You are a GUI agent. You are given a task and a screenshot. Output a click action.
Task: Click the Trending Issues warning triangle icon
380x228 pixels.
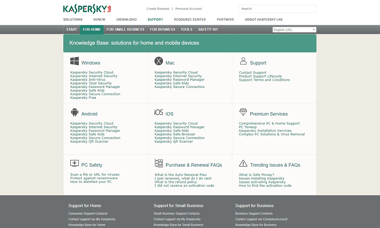coord(243,163)
